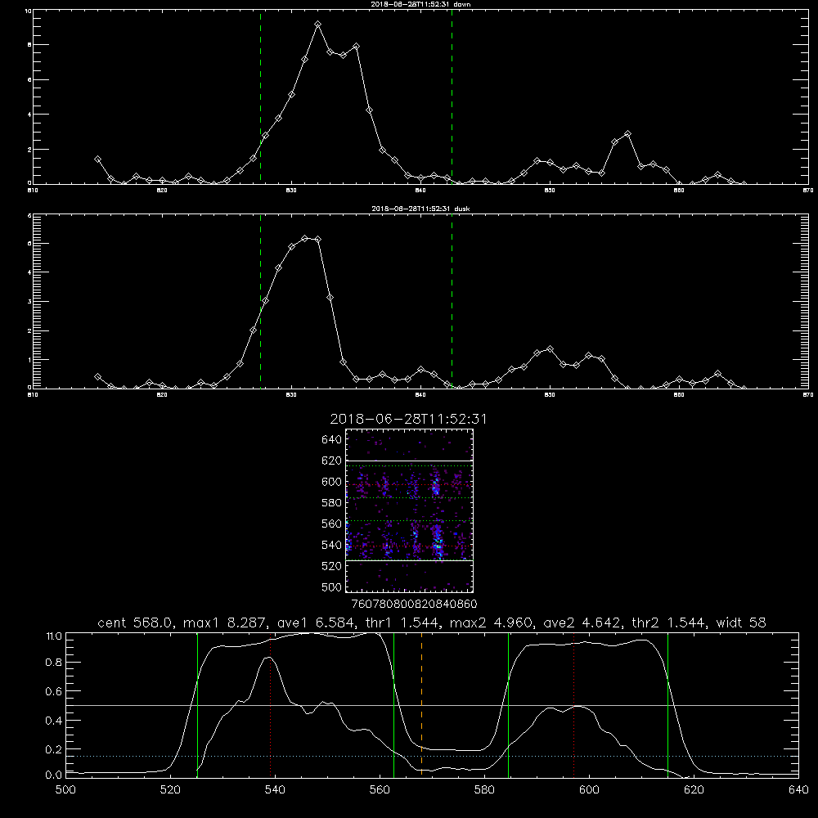Click the secondary peak diamond near 856 in dawn plot
The width and height of the screenshot is (818, 818).
pos(627,134)
